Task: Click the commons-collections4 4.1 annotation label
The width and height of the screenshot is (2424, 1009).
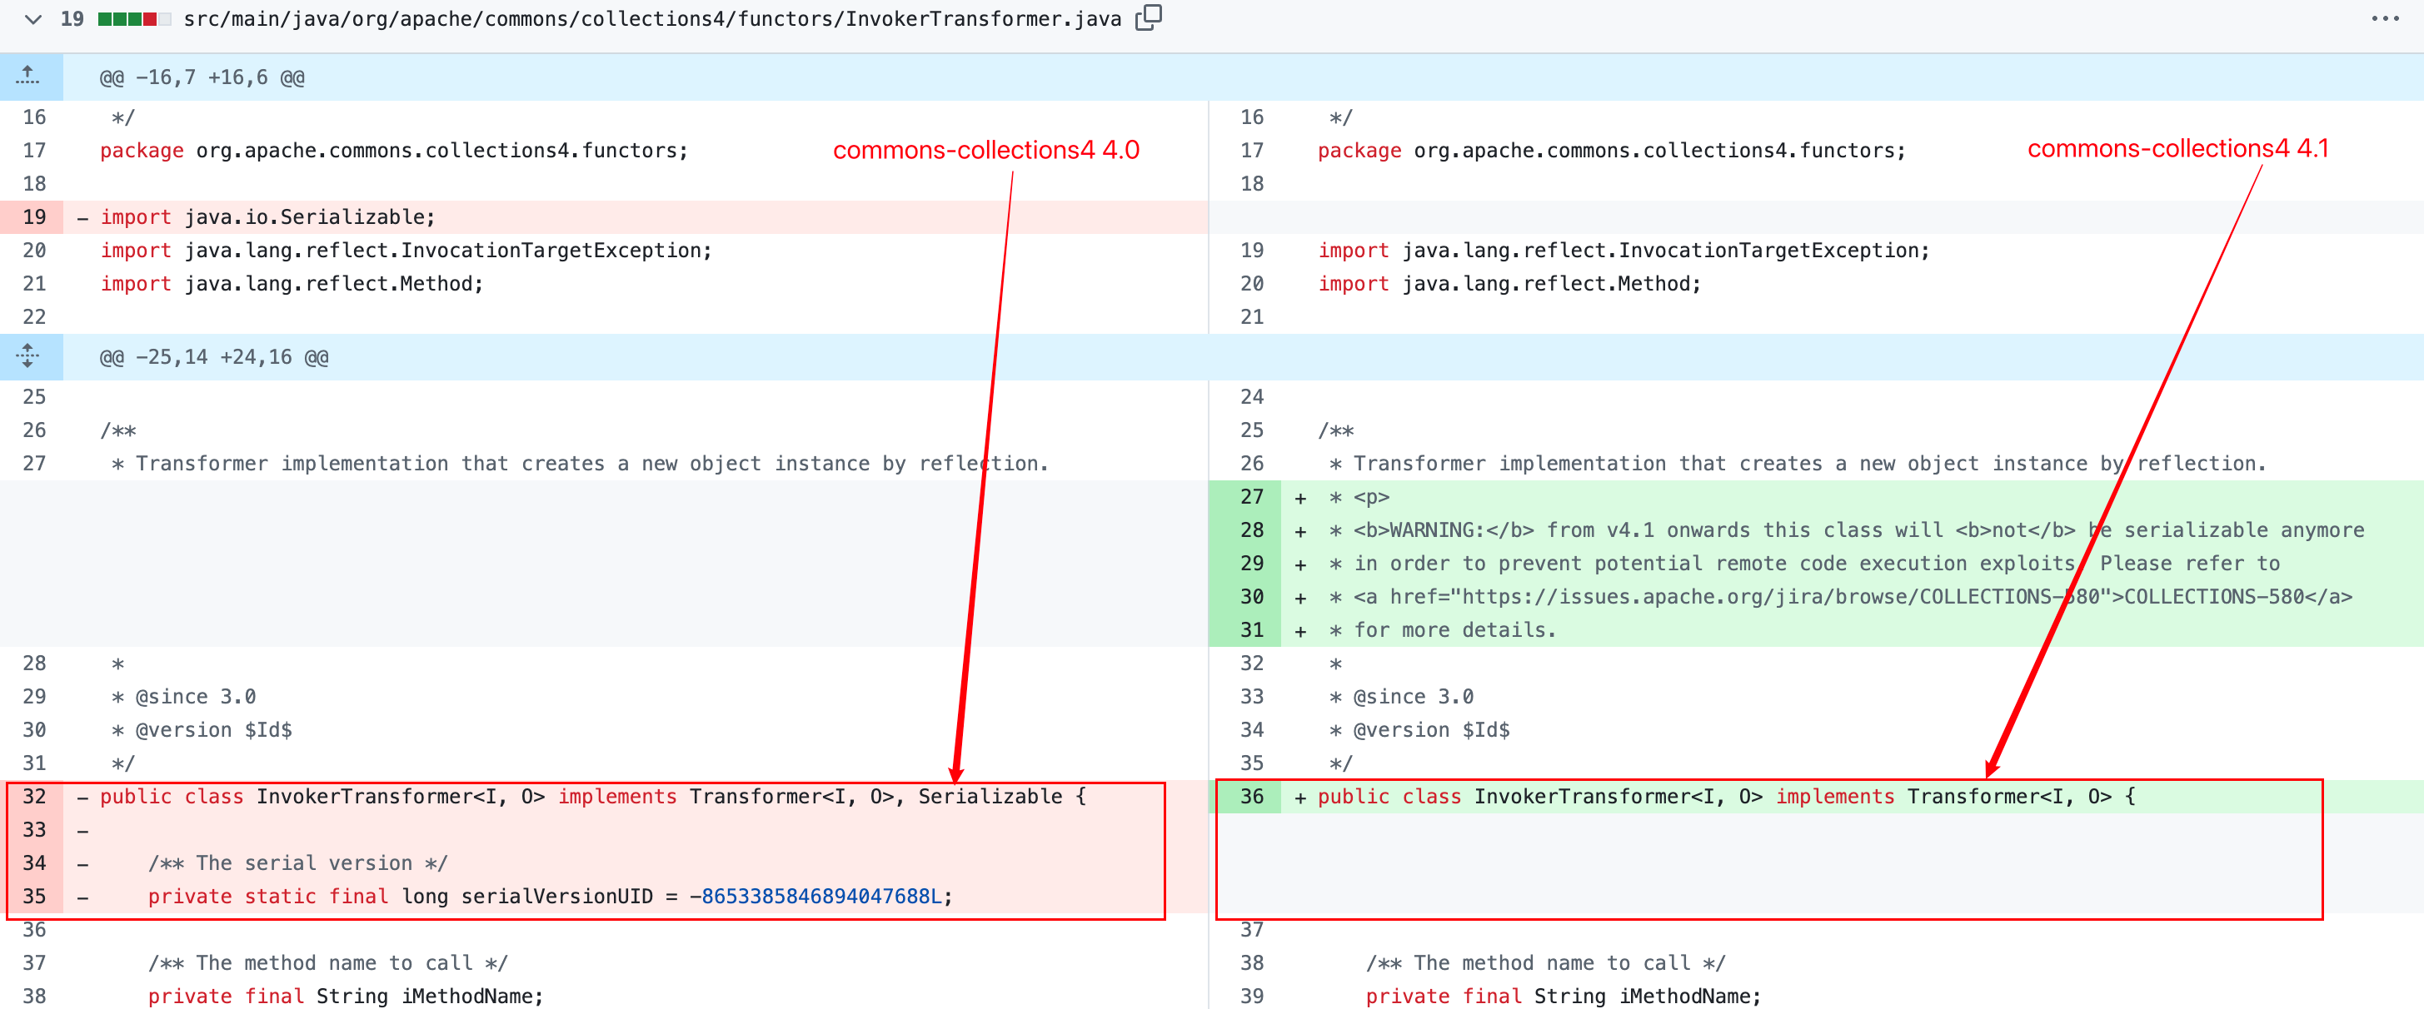Action: click(2177, 148)
